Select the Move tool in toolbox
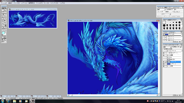 coord(5,10)
